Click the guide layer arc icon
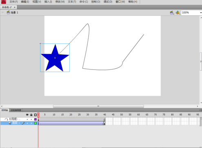 coord(6,119)
